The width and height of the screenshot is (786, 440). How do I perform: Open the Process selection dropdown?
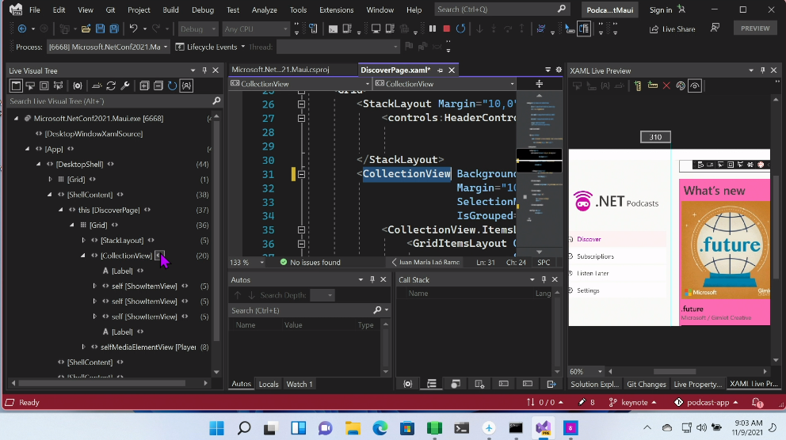click(x=165, y=47)
